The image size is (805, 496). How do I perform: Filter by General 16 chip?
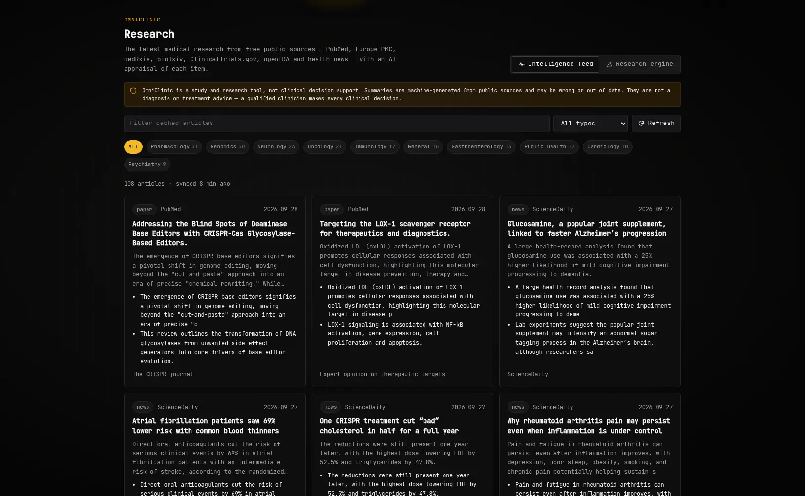[423, 147]
